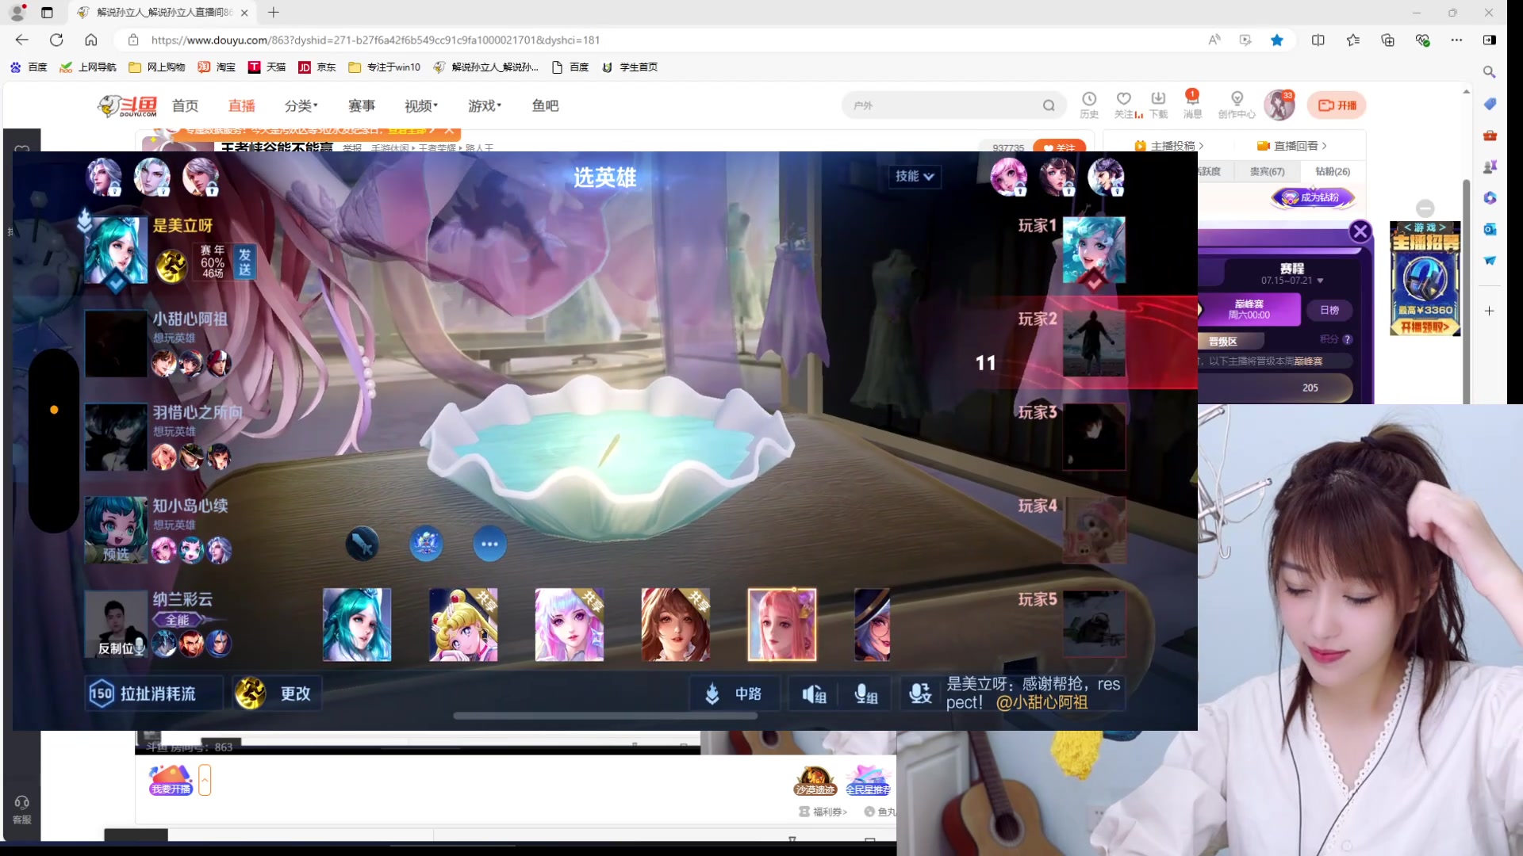This screenshot has height=856, width=1523.
Task: Click the minus circle collapse button
Action: click(x=1425, y=208)
